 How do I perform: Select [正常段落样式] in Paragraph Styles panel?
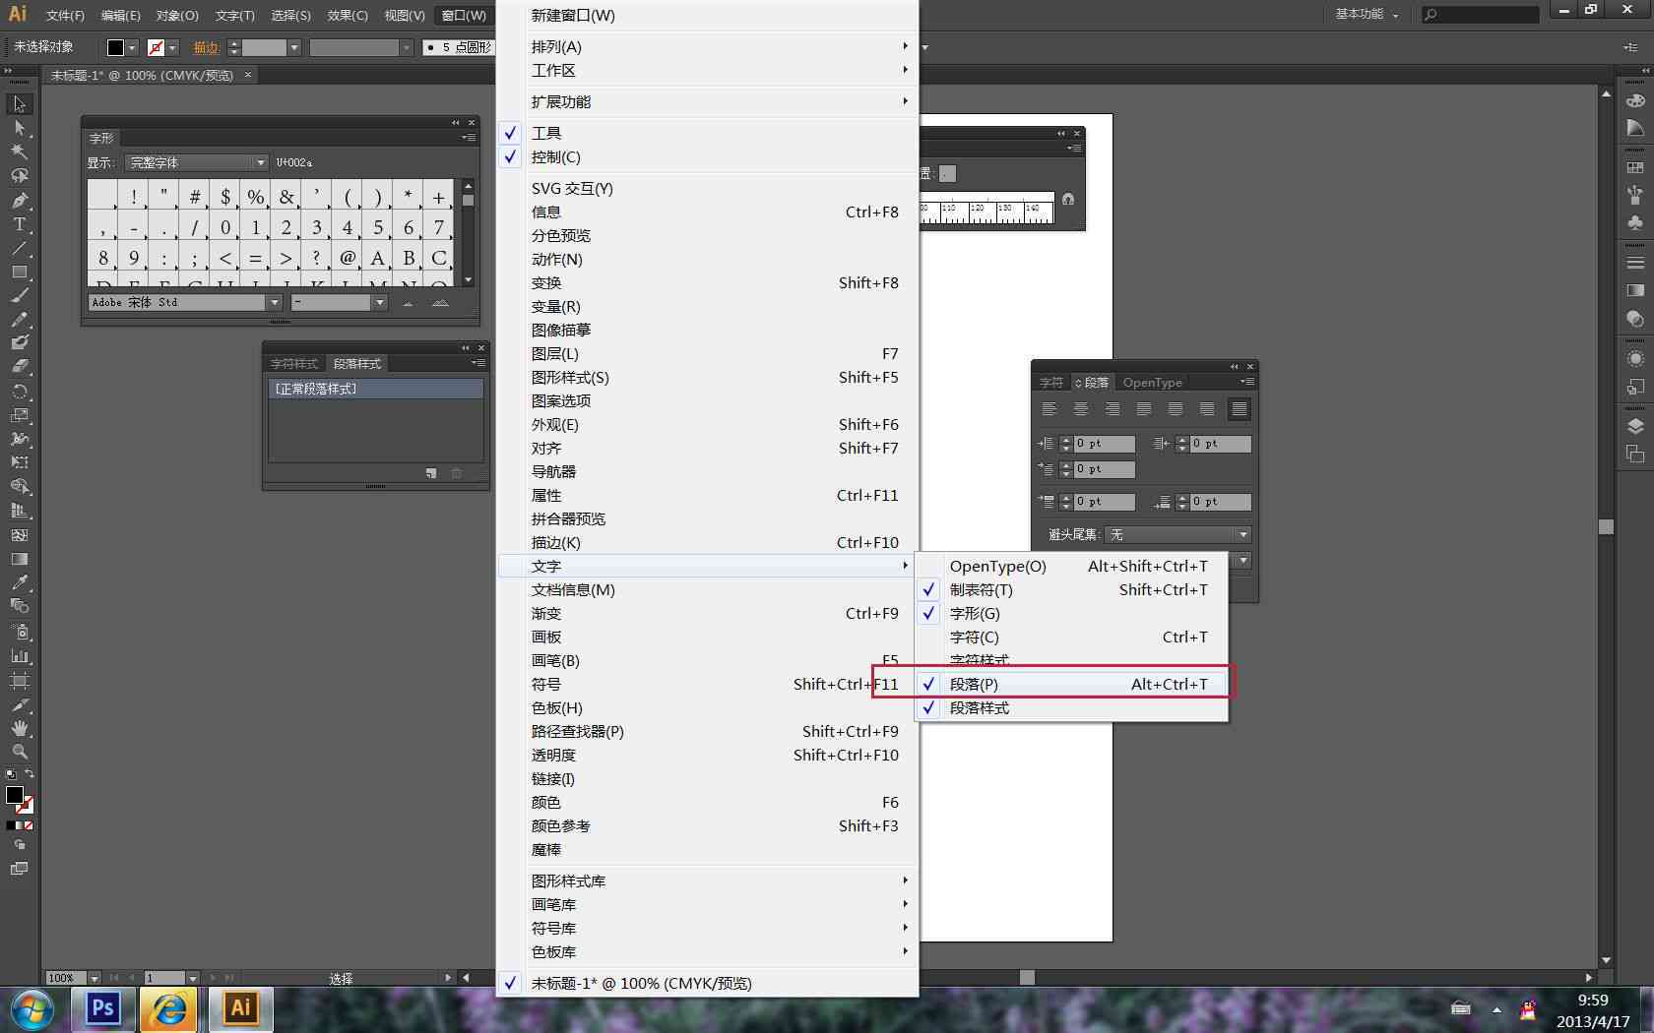pyautogui.click(x=376, y=389)
